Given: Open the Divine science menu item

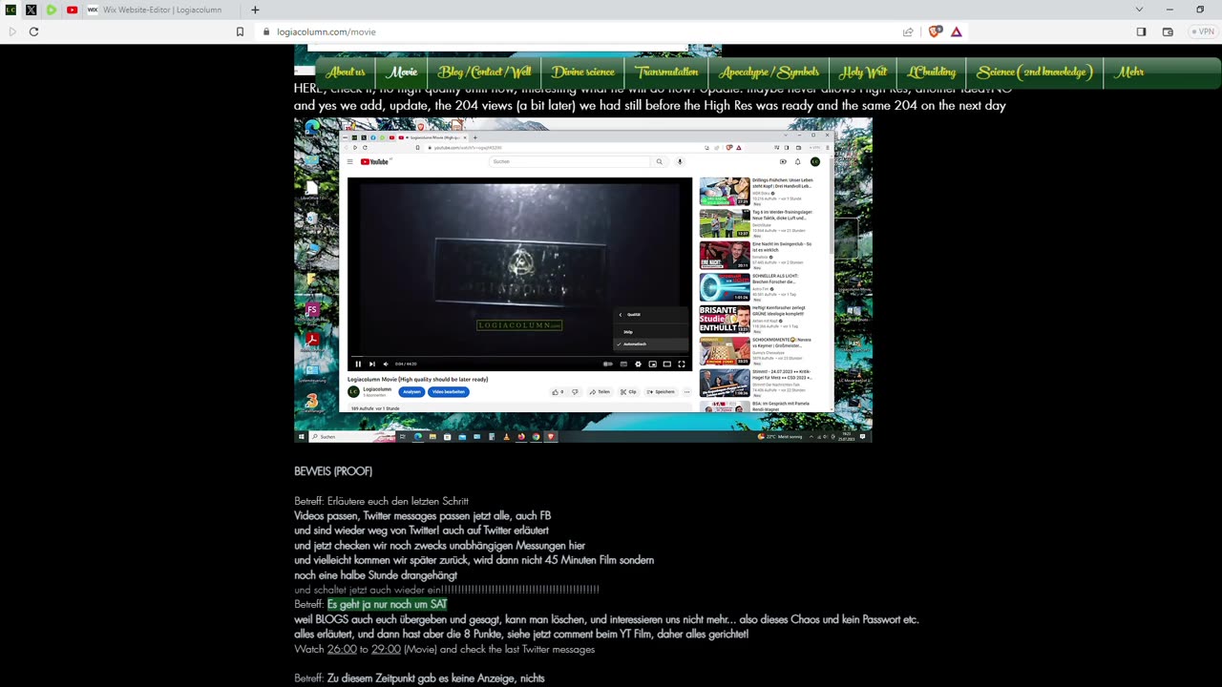Looking at the screenshot, I should coord(583,73).
